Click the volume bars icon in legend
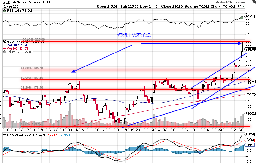This screenshot has height=163, width=256. tap(4, 52)
